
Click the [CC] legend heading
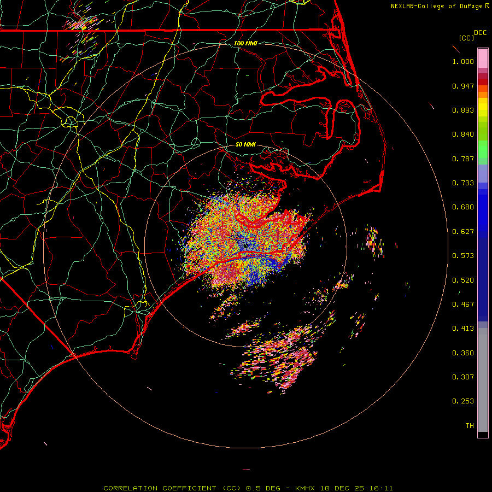466,38
